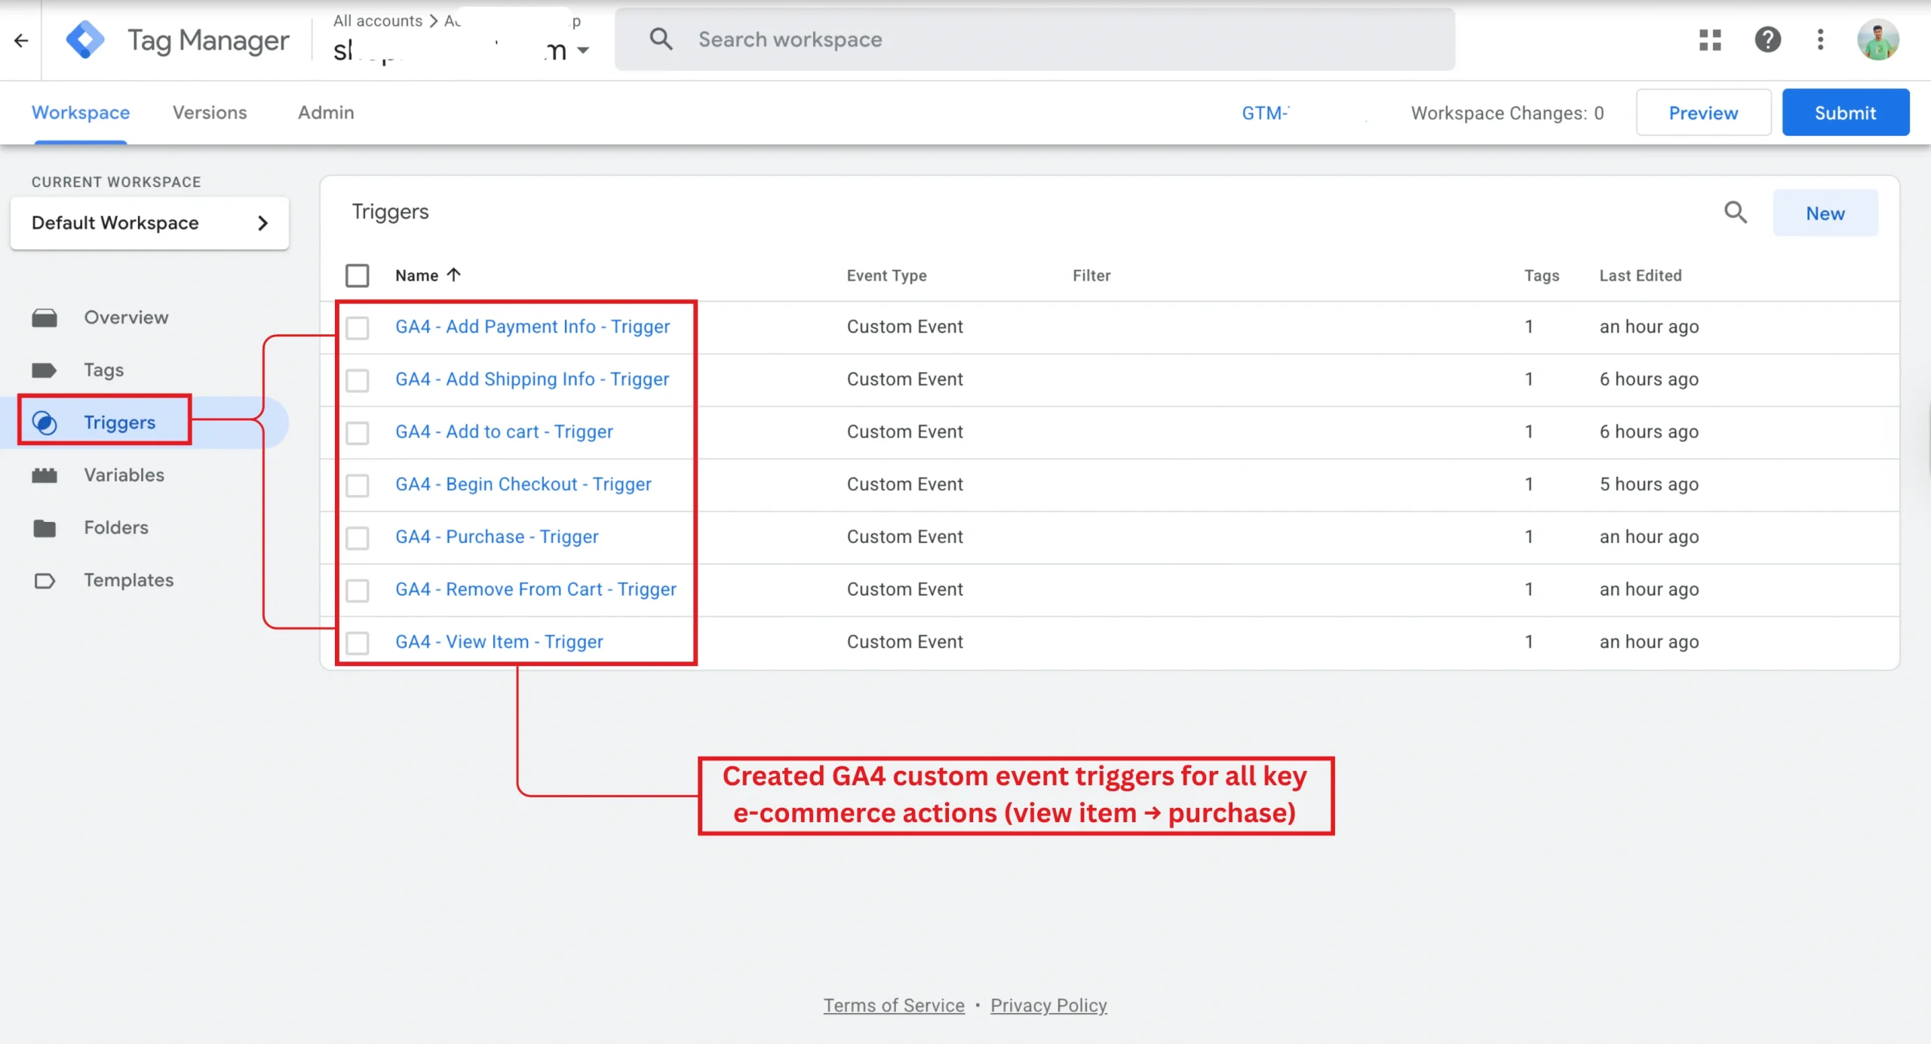Check the GA4 - Purchase - Trigger checkbox
1931x1044 pixels.
[358, 537]
